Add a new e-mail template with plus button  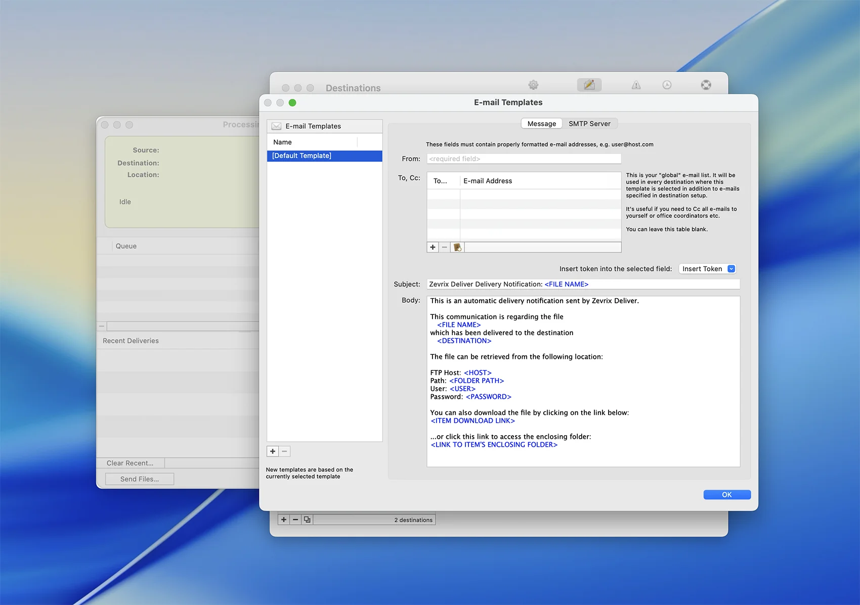(x=273, y=451)
